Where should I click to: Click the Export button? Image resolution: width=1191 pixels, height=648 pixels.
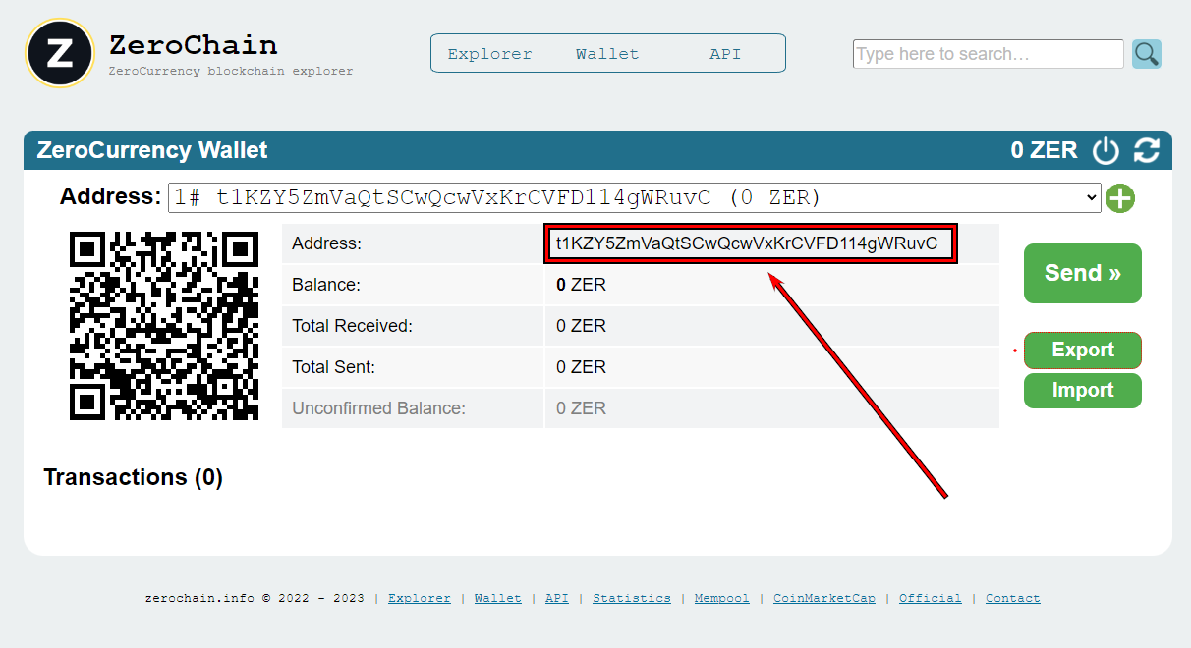coord(1083,350)
